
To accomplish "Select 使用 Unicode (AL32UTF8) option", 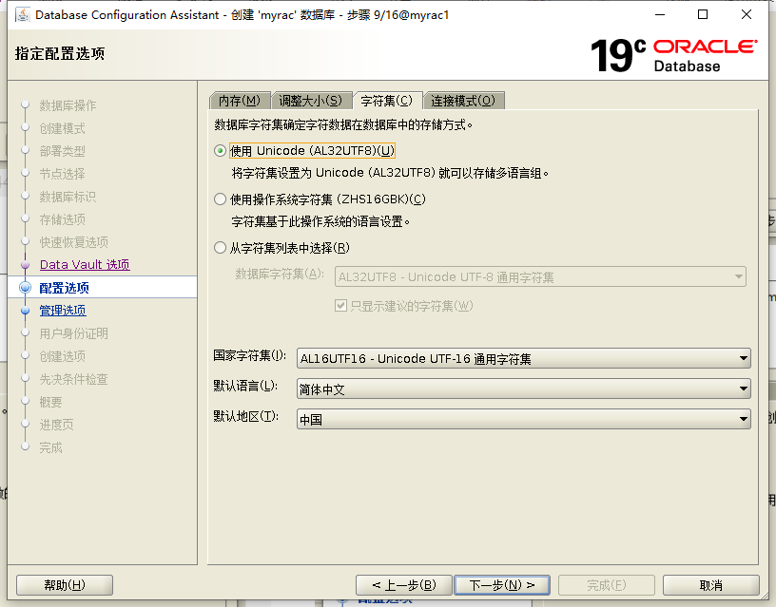I will [219, 149].
